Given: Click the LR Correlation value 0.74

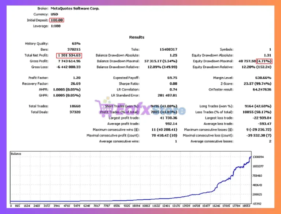Looking at the screenshot, I should tap(174, 89).
